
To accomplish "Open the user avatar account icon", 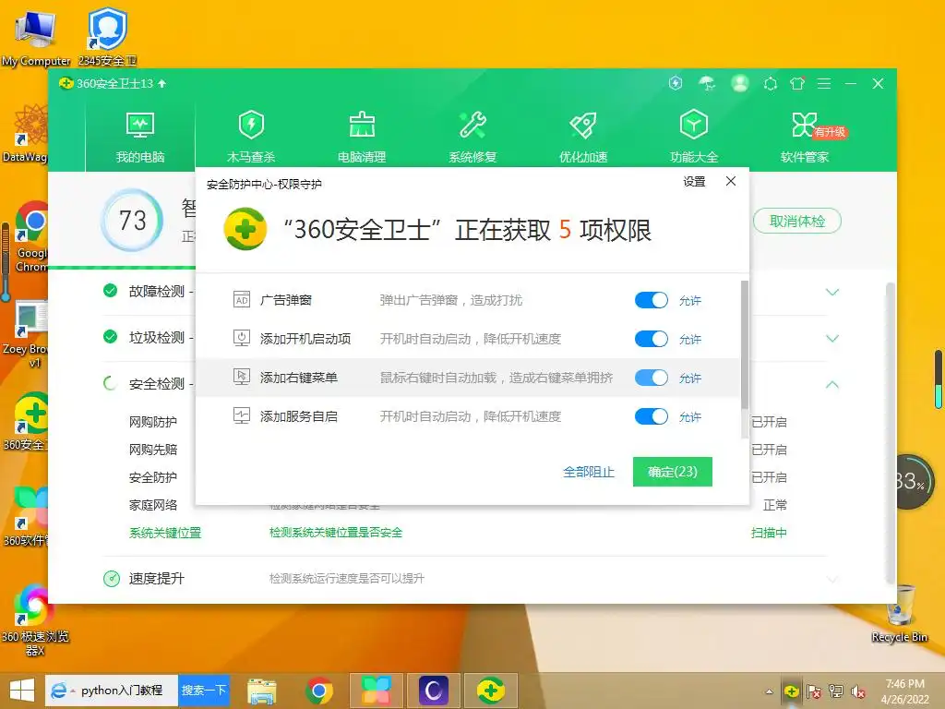I will (x=740, y=83).
